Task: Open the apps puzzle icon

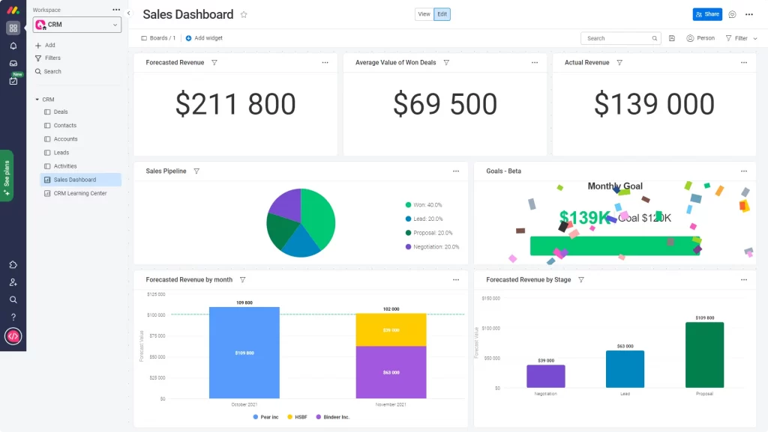Action: click(x=13, y=265)
